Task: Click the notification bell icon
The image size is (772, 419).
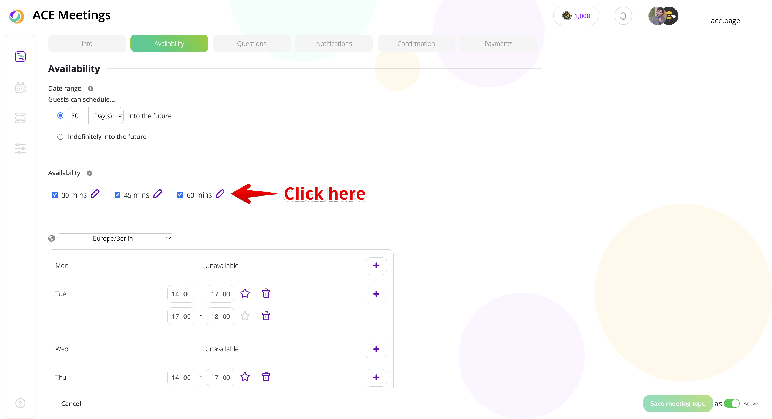Action: pyautogui.click(x=623, y=16)
